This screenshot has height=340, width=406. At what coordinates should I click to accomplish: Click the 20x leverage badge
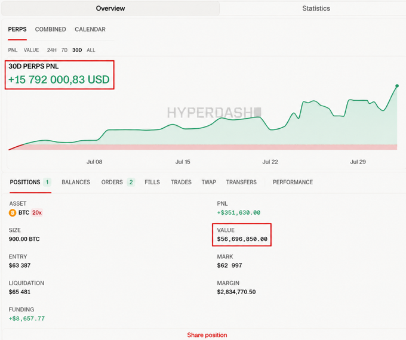click(x=37, y=213)
